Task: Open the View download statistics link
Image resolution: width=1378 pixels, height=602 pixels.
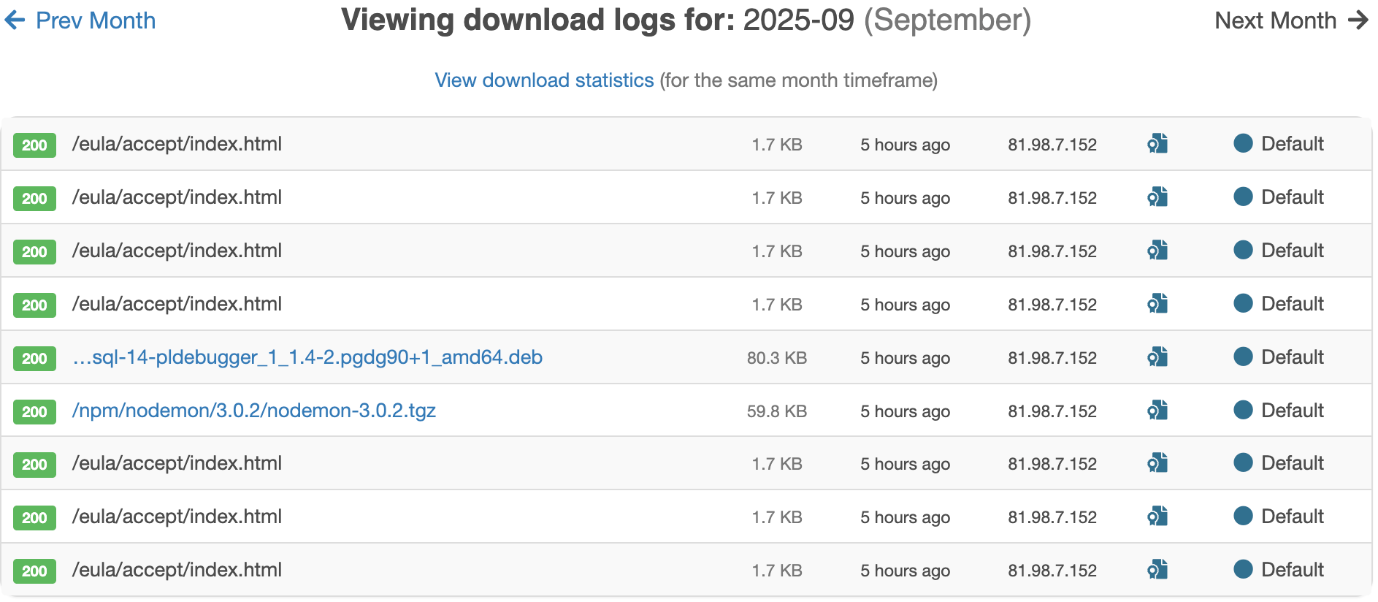Action: point(544,80)
